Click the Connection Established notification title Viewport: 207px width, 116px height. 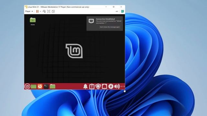point(105,19)
